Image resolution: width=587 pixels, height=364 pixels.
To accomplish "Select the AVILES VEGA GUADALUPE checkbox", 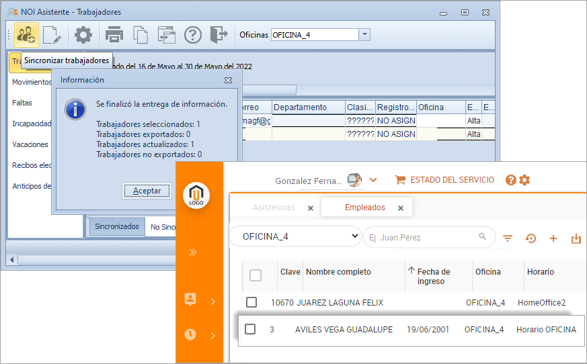I will coord(250,329).
